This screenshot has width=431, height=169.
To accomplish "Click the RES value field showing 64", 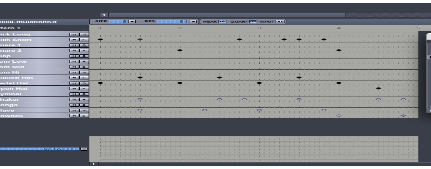I will click(x=173, y=21).
